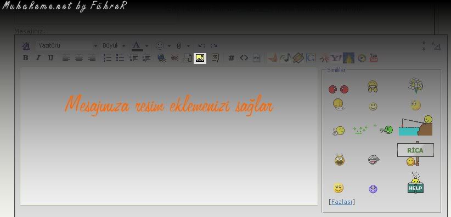Viewport: 451px width, 217px height.
Task: Click the highlighted Insert Image icon
Action: click(200, 58)
